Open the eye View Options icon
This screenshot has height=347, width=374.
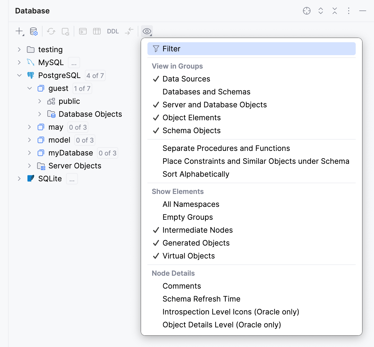pos(147,31)
